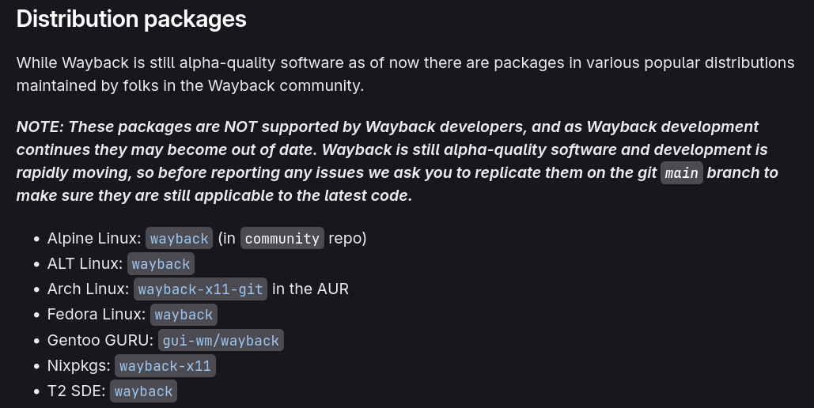Open the Nixpkgs wayback-x11 package link
The width and height of the screenshot is (814, 408).
click(x=165, y=366)
